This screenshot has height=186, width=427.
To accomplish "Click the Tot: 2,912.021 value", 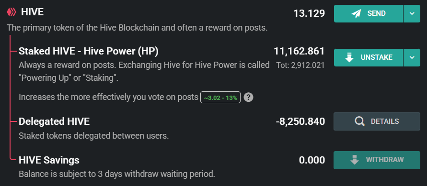I will point(300,66).
